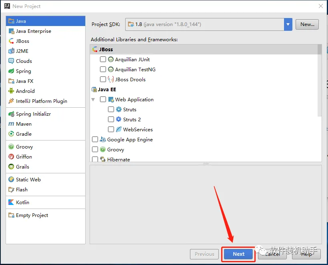This screenshot has height=265, width=328.
Task: Select the Gradle label
Action: 24,134
